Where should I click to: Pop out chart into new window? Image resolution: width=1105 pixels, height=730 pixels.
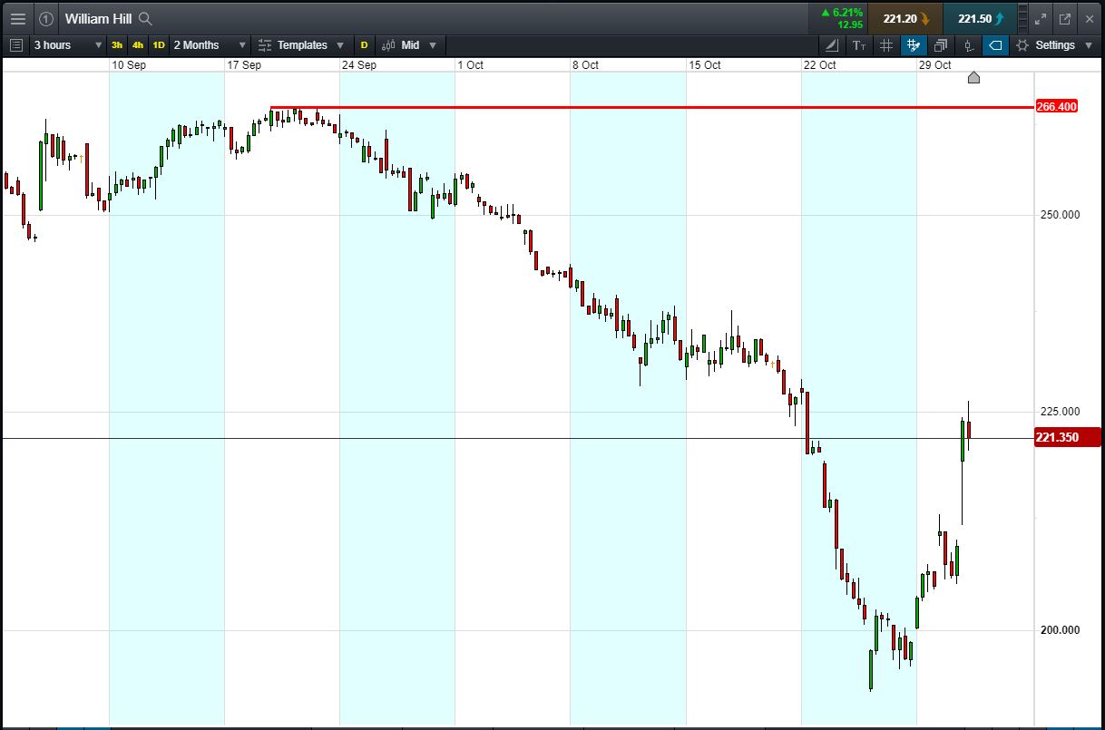pyautogui.click(x=1065, y=18)
